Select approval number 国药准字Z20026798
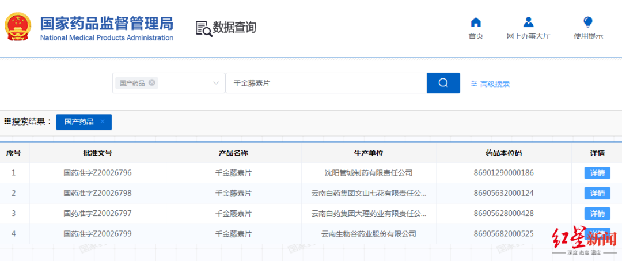The image size is (622, 261). (97, 193)
